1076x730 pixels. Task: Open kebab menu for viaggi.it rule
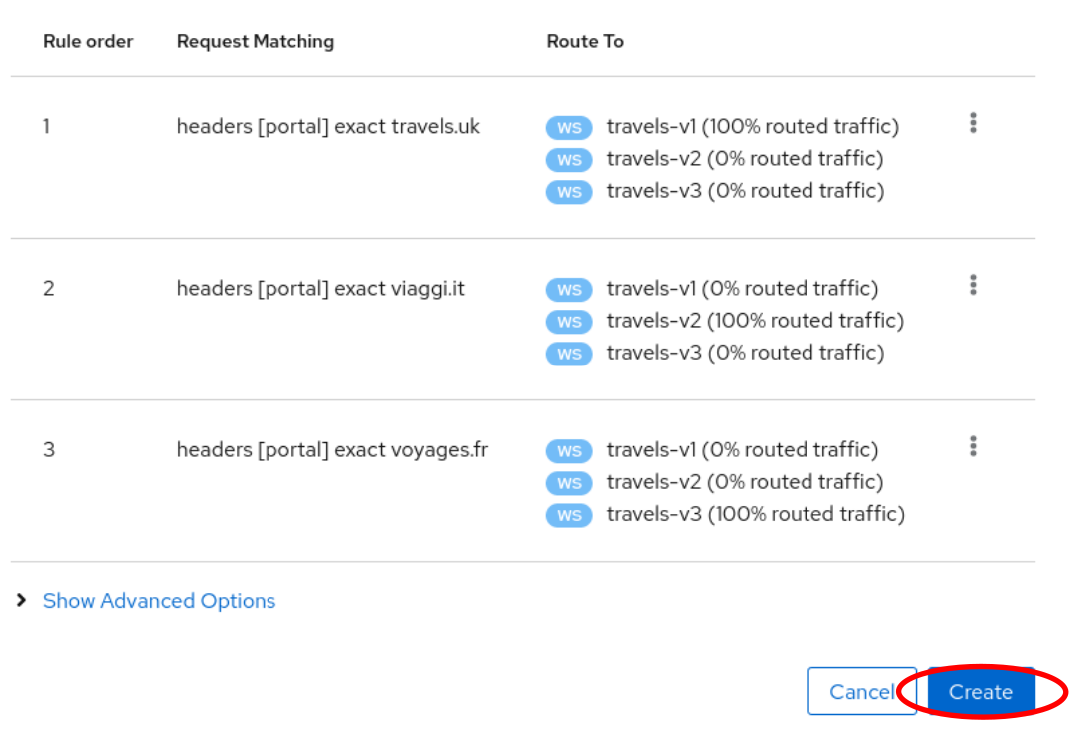(x=973, y=285)
